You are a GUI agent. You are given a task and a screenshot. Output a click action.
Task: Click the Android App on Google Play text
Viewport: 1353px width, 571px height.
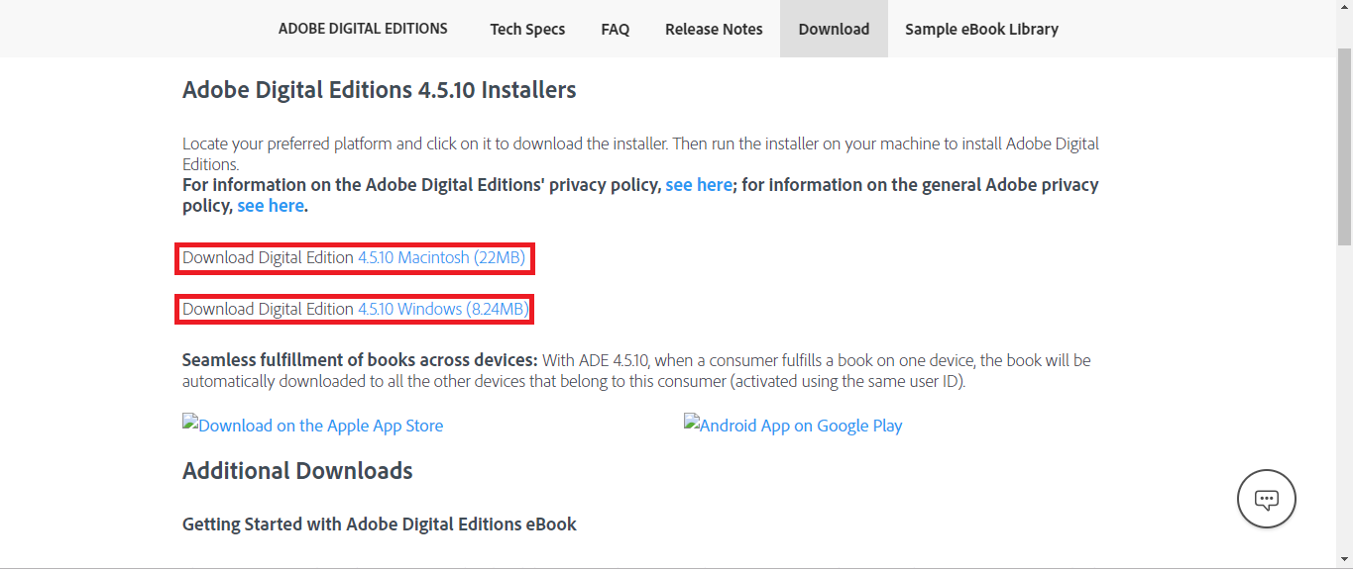801,426
